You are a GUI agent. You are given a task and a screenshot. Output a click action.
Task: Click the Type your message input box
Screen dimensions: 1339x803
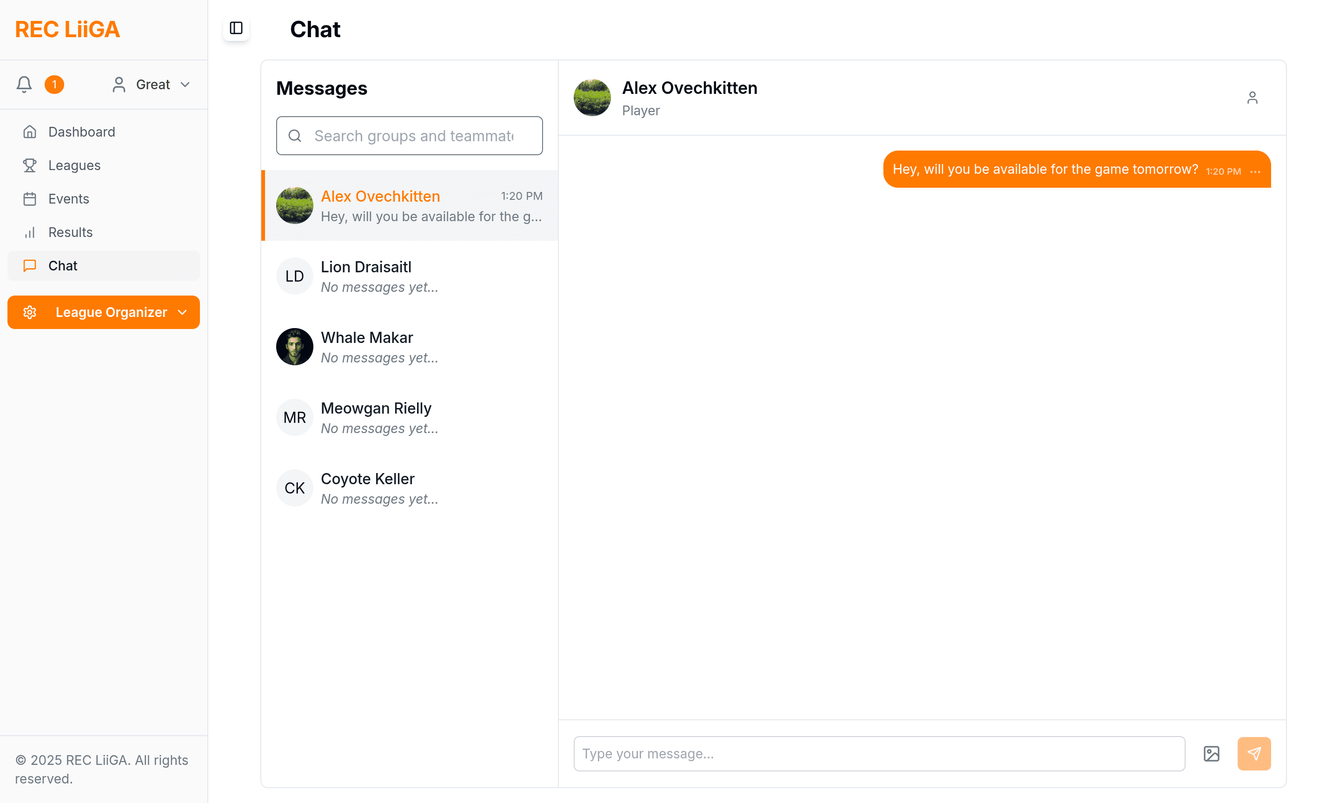pyautogui.click(x=879, y=753)
